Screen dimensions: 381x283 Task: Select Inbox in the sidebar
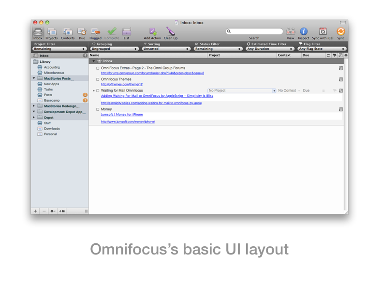pyautogui.click(x=59, y=56)
